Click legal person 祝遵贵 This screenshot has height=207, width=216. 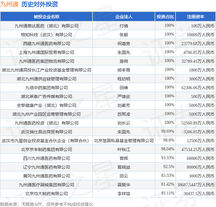[124, 44]
